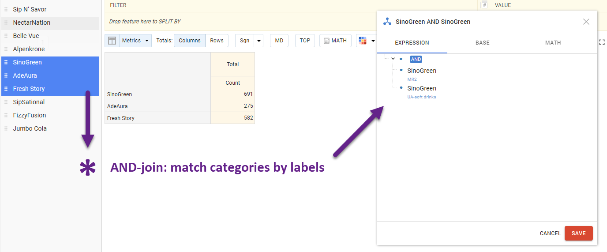Open the color palette icon in toolbar
607x252 pixels.
[x=363, y=41]
